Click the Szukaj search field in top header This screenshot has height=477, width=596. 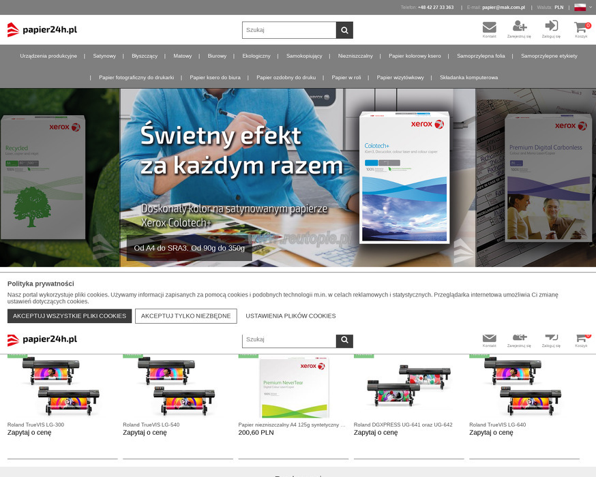pos(289,30)
